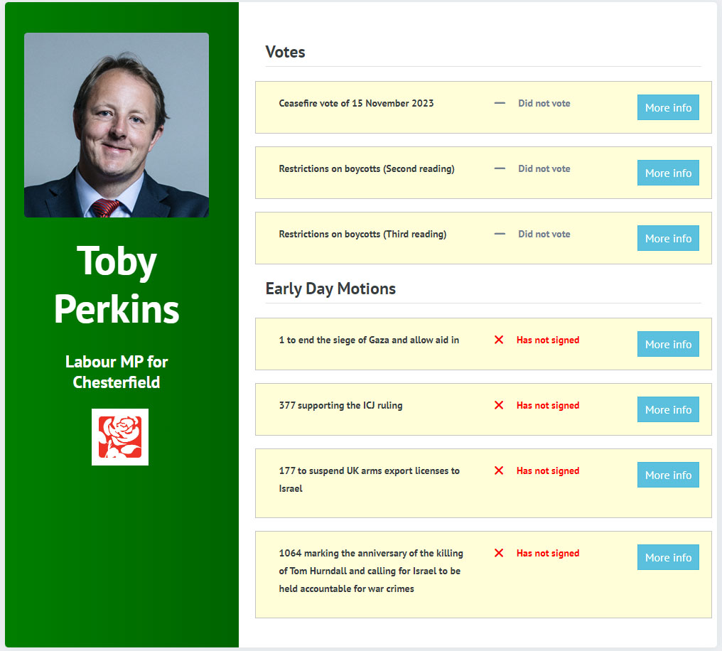Open More info for arms export motion

click(x=668, y=475)
